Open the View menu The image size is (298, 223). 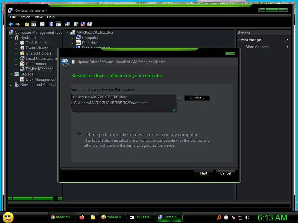[39, 17]
